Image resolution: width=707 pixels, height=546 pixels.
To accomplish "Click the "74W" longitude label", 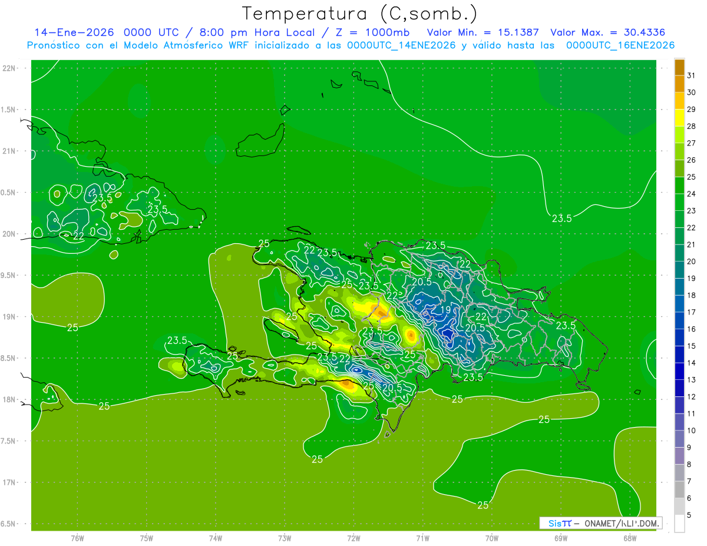I will click(216, 538).
